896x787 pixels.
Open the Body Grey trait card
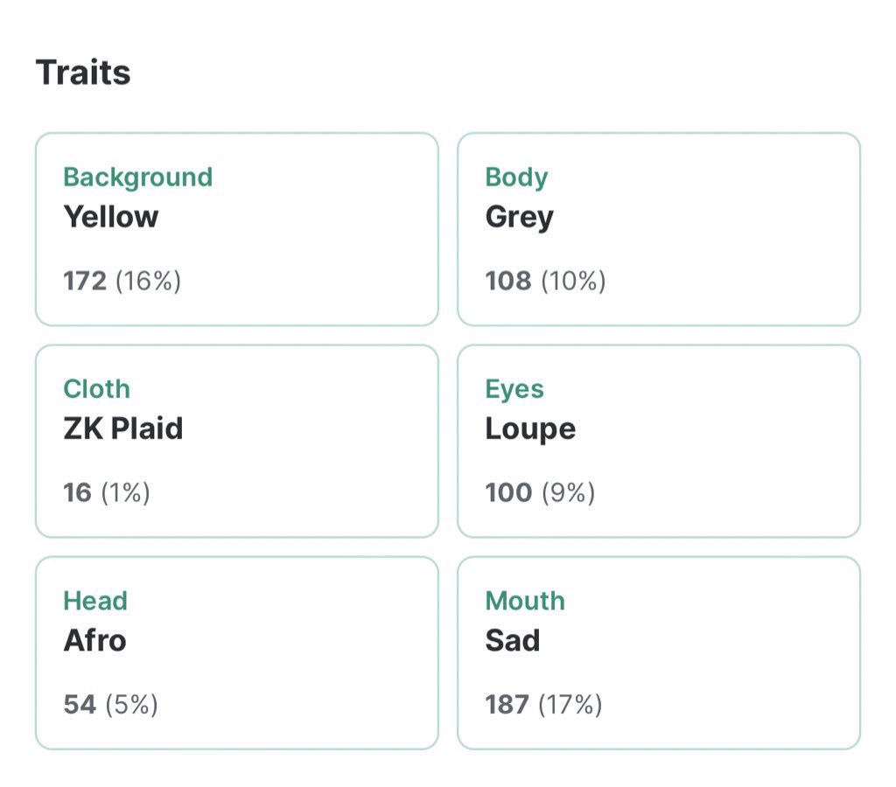pos(659,229)
